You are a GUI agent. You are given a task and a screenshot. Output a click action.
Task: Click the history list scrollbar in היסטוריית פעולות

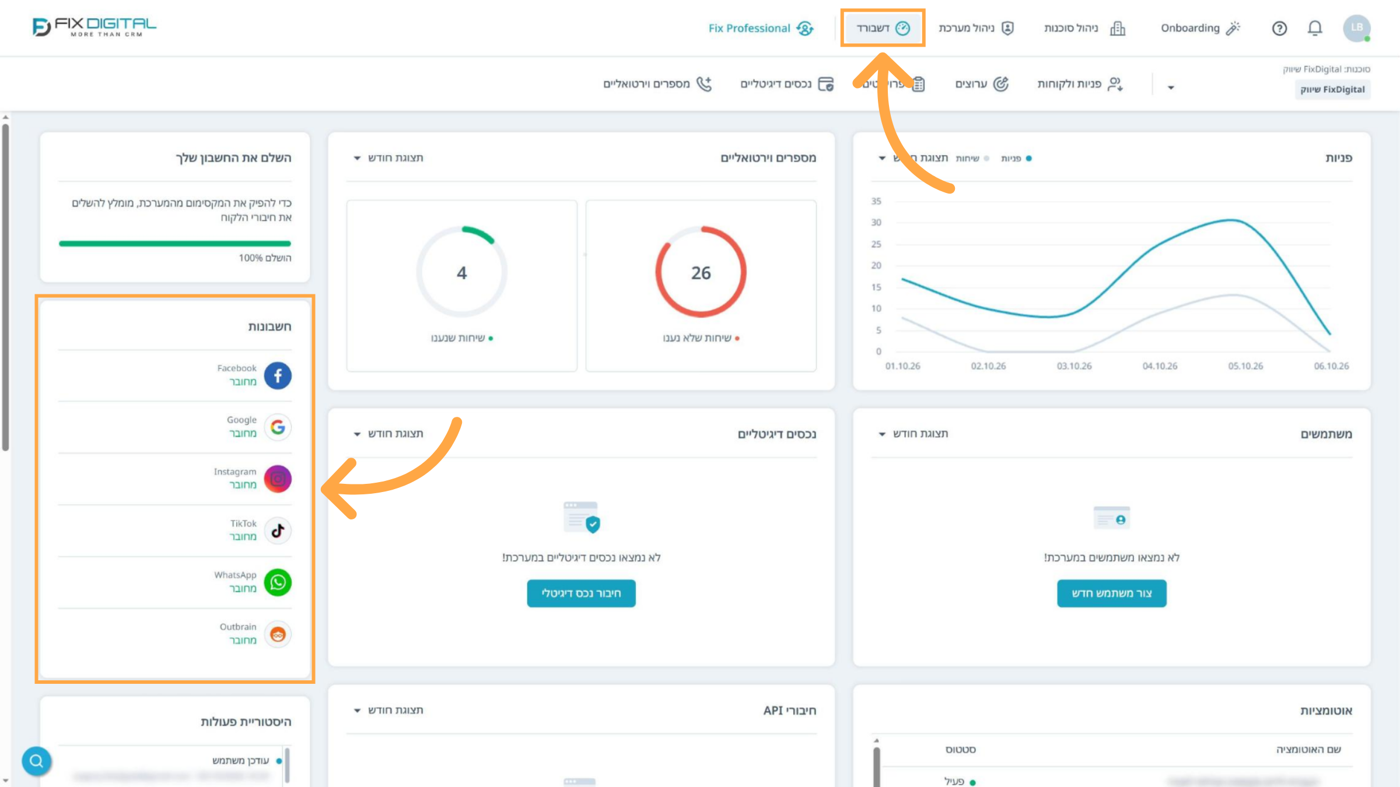(287, 765)
